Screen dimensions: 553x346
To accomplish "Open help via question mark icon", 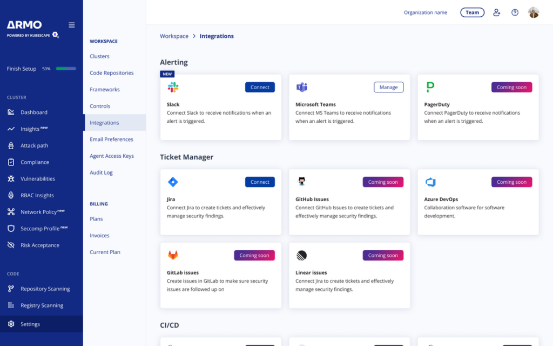I will 515,13.
